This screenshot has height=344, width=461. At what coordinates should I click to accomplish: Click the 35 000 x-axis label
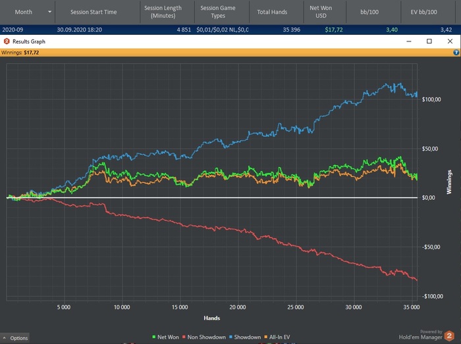(412, 307)
